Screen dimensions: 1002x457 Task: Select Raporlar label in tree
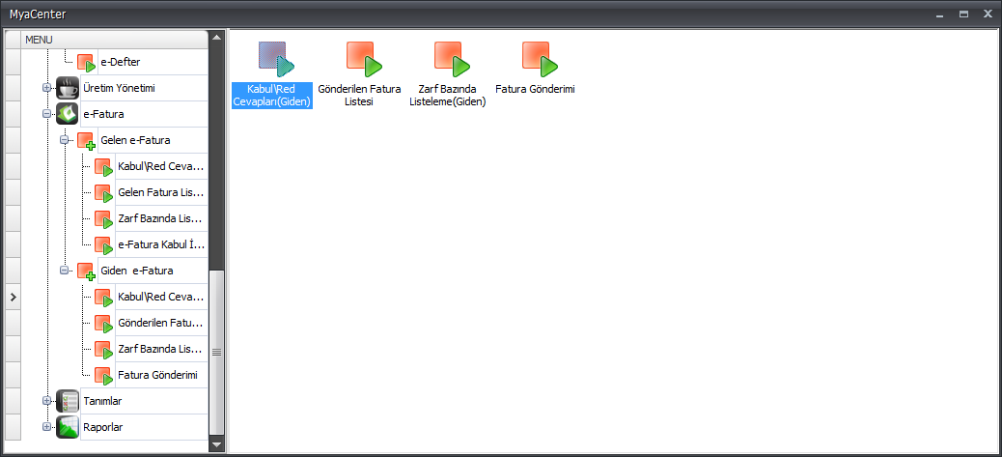point(103,428)
